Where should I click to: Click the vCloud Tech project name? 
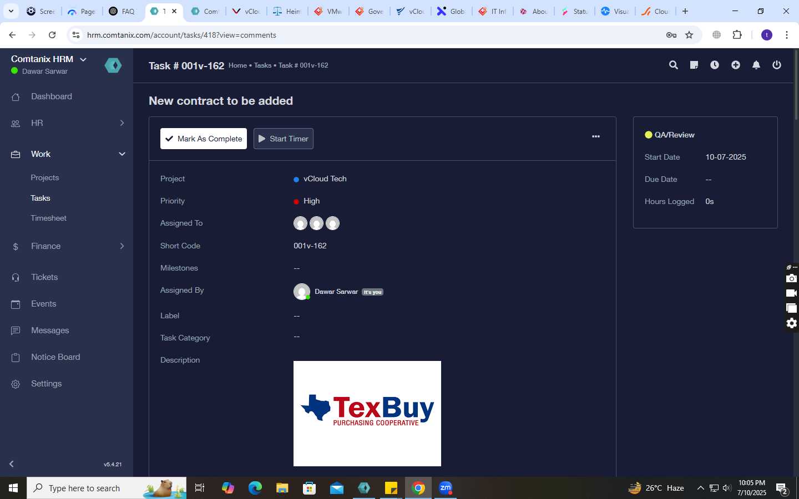pyautogui.click(x=325, y=179)
